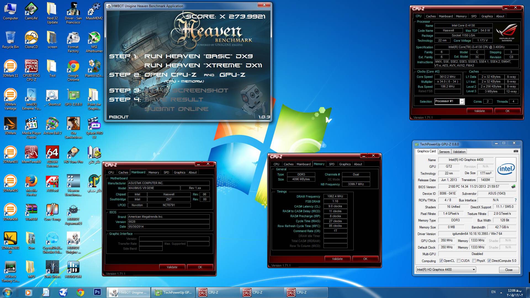Open ATITool desktop icon
Image resolution: width=530 pixels, height=298 pixels.
coord(52,183)
